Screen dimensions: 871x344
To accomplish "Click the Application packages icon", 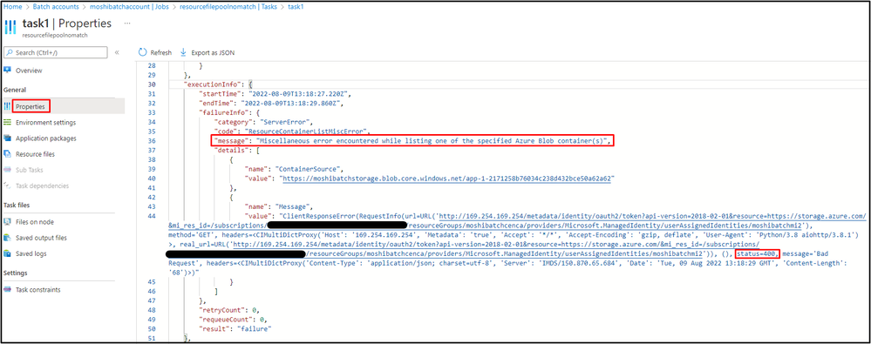I will 7,138.
